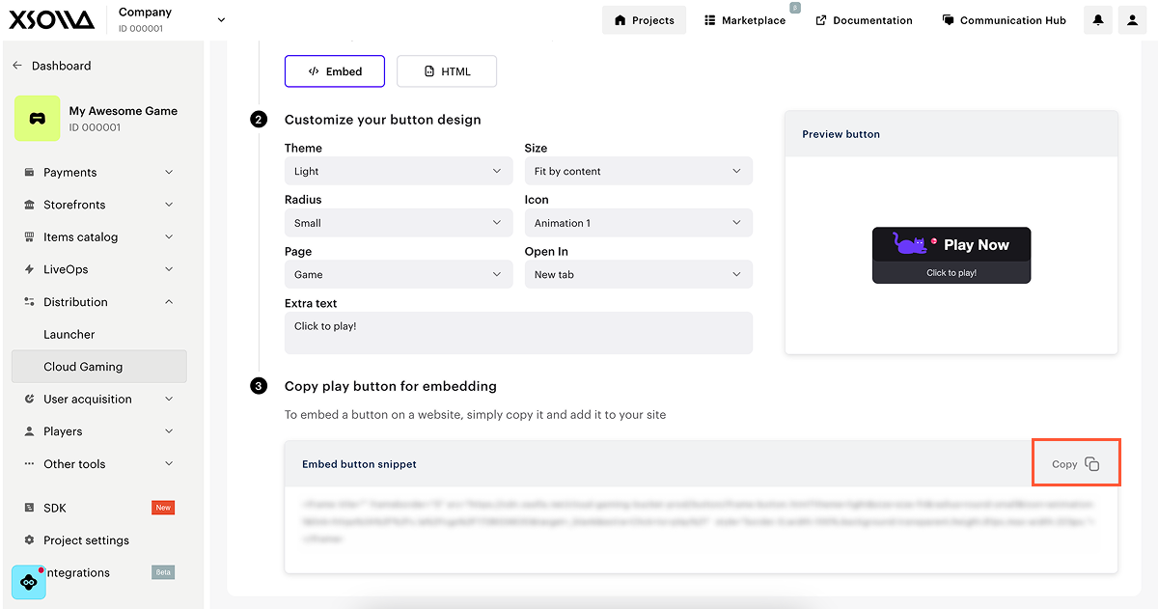Click the Play Now preview button
The width and height of the screenshot is (1158, 609).
click(x=951, y=255)
